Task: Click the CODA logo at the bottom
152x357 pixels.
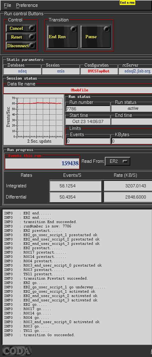Action: tap(16, 350)
